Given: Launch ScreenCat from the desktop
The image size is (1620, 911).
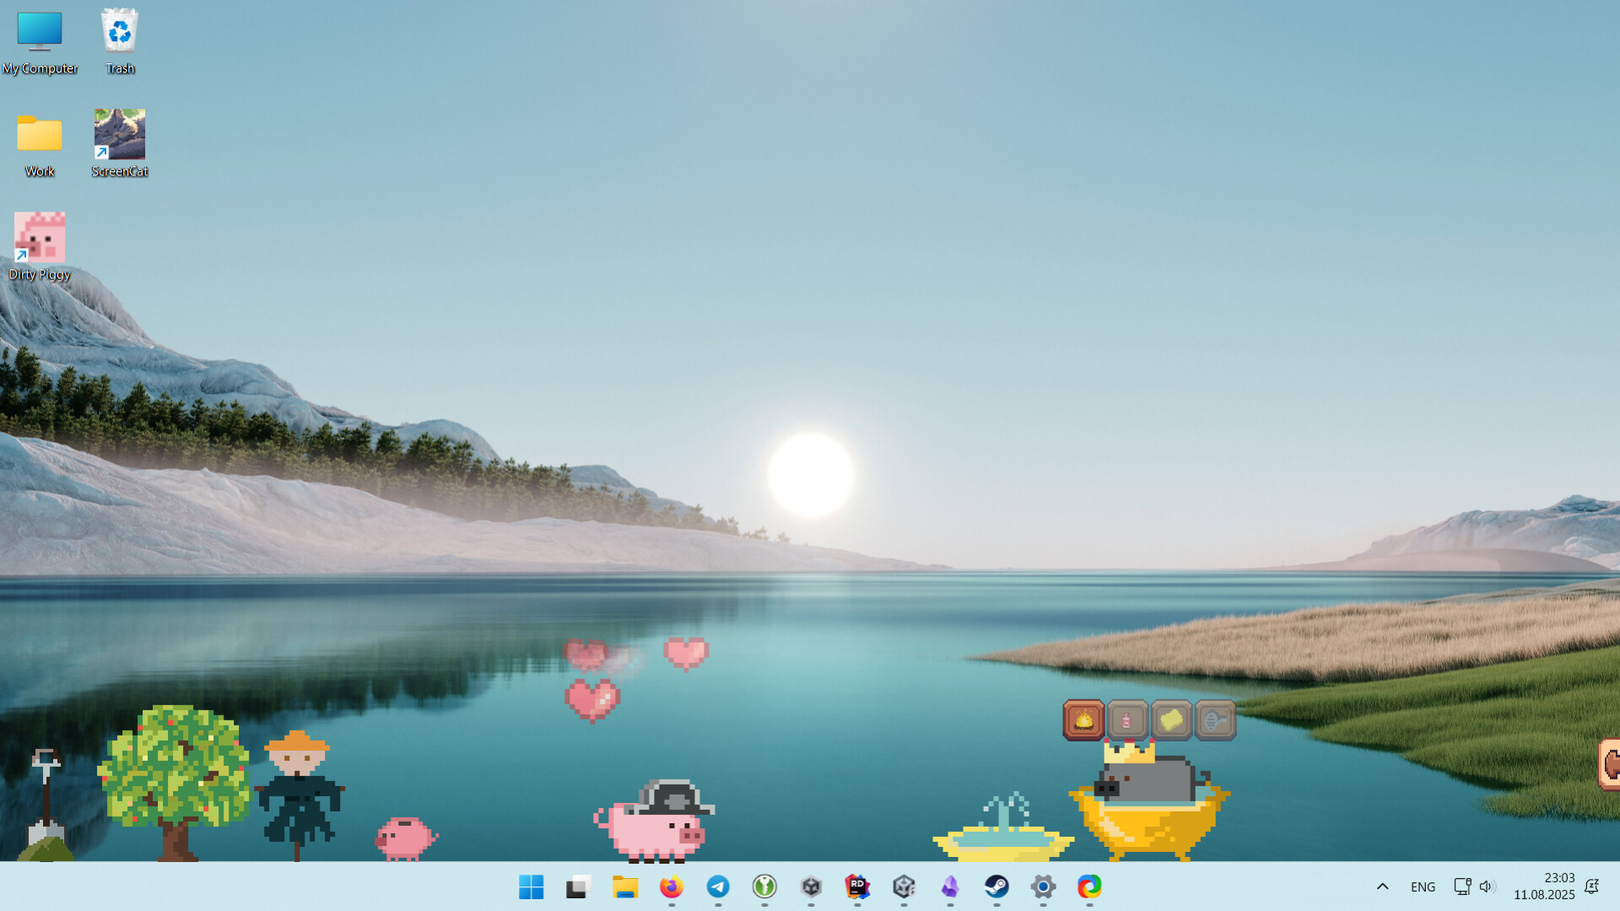Looking at the screenshot, I should (119, 135).
